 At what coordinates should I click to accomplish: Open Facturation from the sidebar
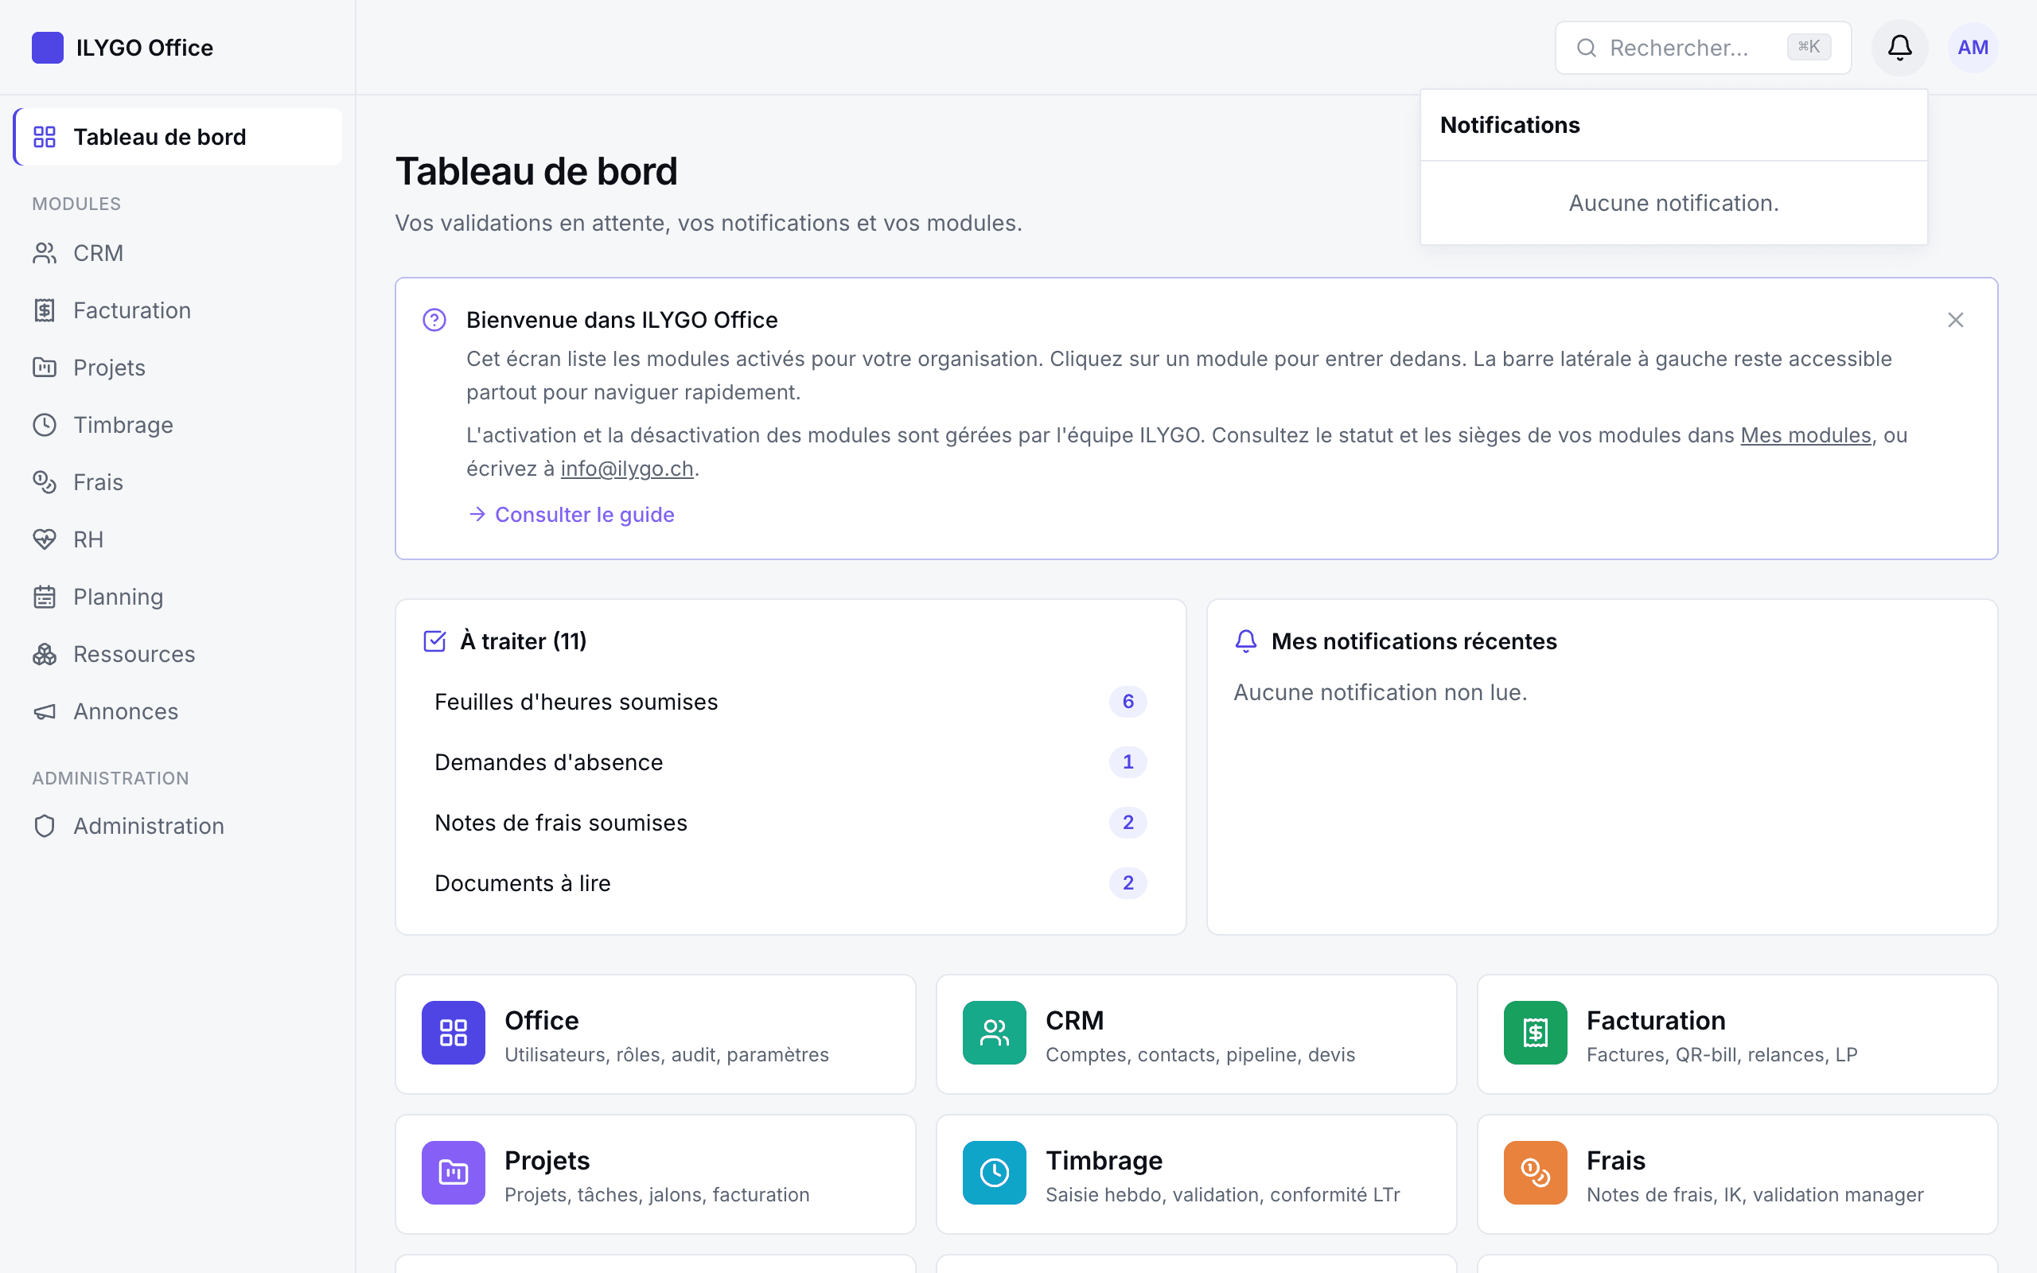[177, 310]
